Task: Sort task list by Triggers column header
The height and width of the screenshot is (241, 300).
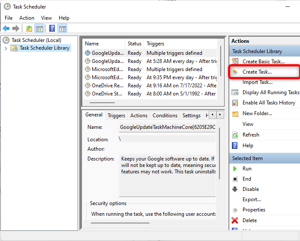Action: pos(180,44)
